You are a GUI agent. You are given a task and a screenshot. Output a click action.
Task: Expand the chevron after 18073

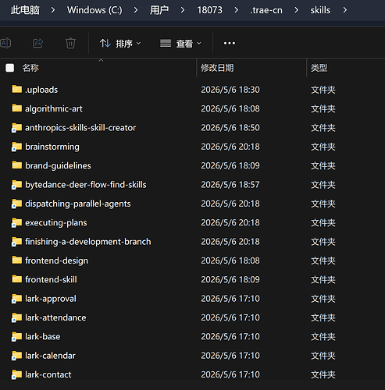click(x=236, y=10)
